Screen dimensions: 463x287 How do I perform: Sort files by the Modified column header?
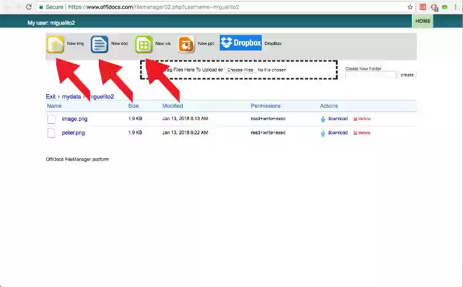point(172,106)
